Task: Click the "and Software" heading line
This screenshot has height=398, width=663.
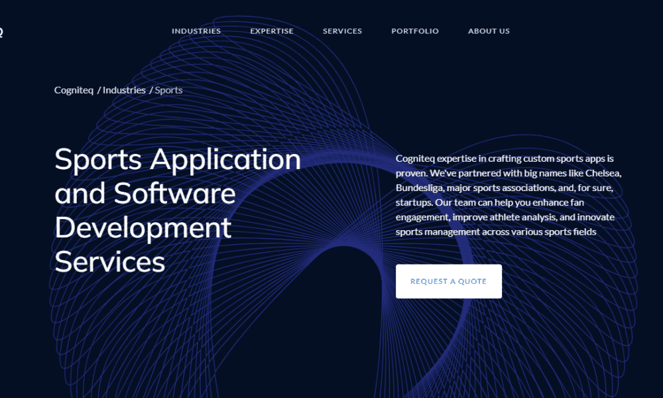Action: coord(145,194)
